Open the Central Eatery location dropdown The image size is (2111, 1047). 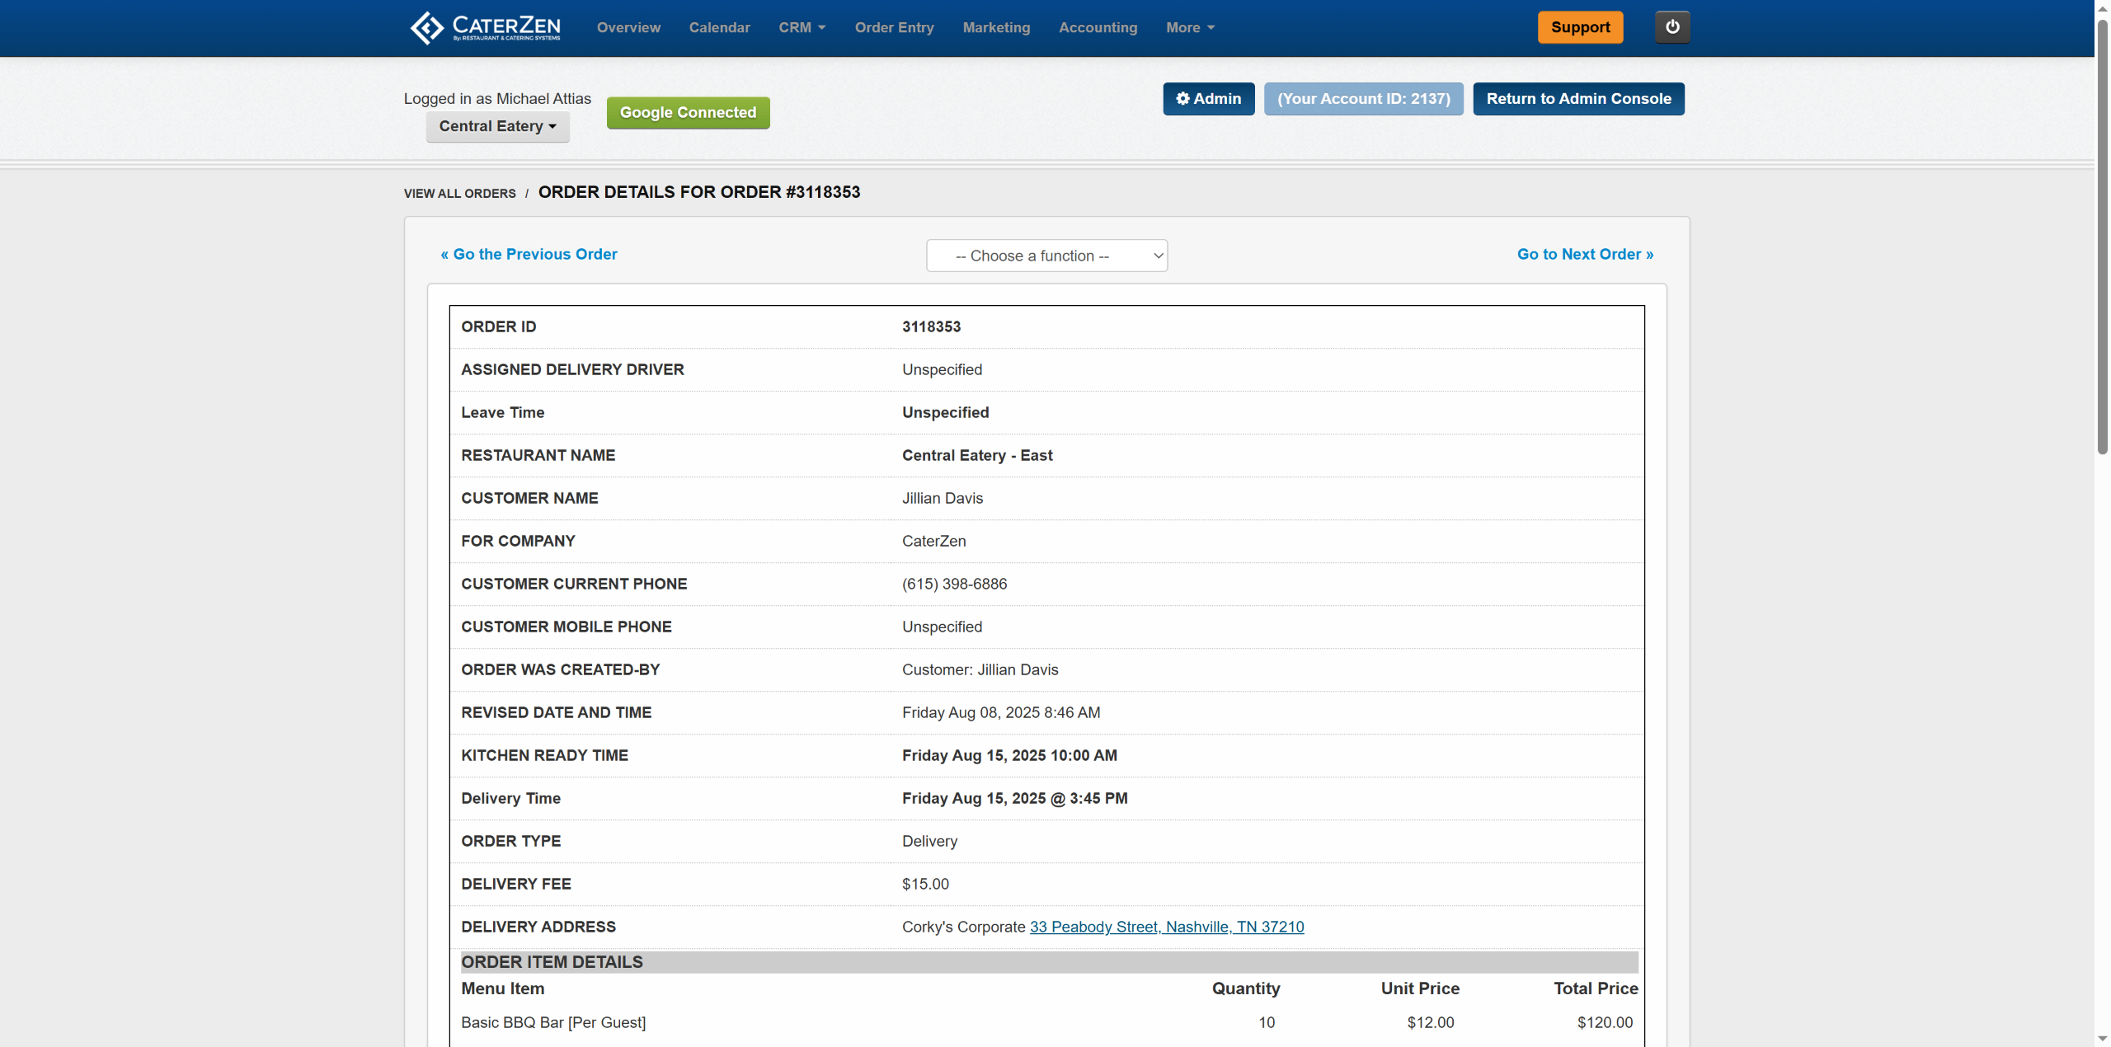point(497,126)
